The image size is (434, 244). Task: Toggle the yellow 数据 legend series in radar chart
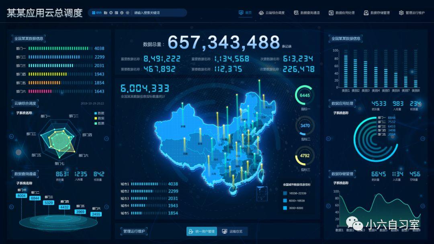point(95,118)
